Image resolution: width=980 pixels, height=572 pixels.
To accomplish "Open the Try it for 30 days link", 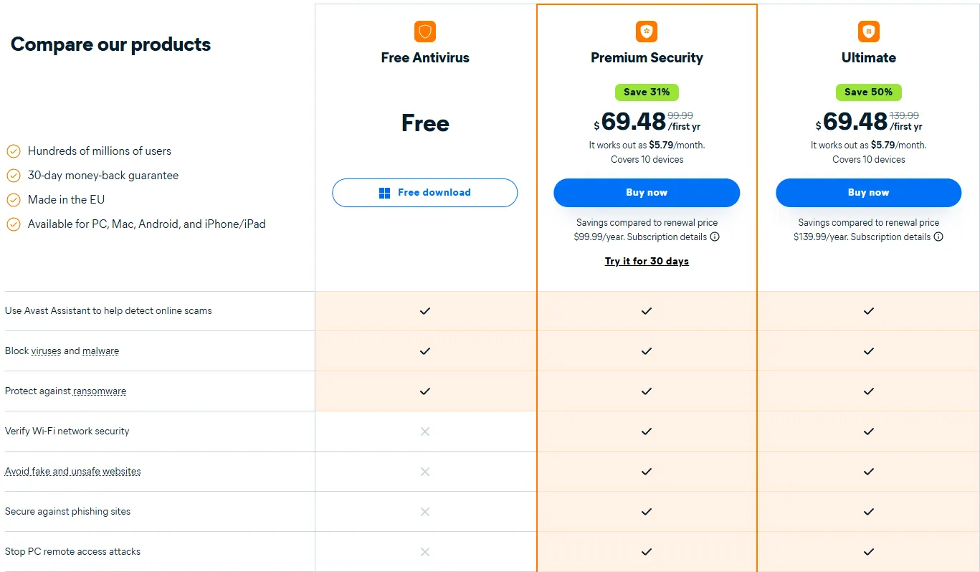I will (x=646, y=261).
